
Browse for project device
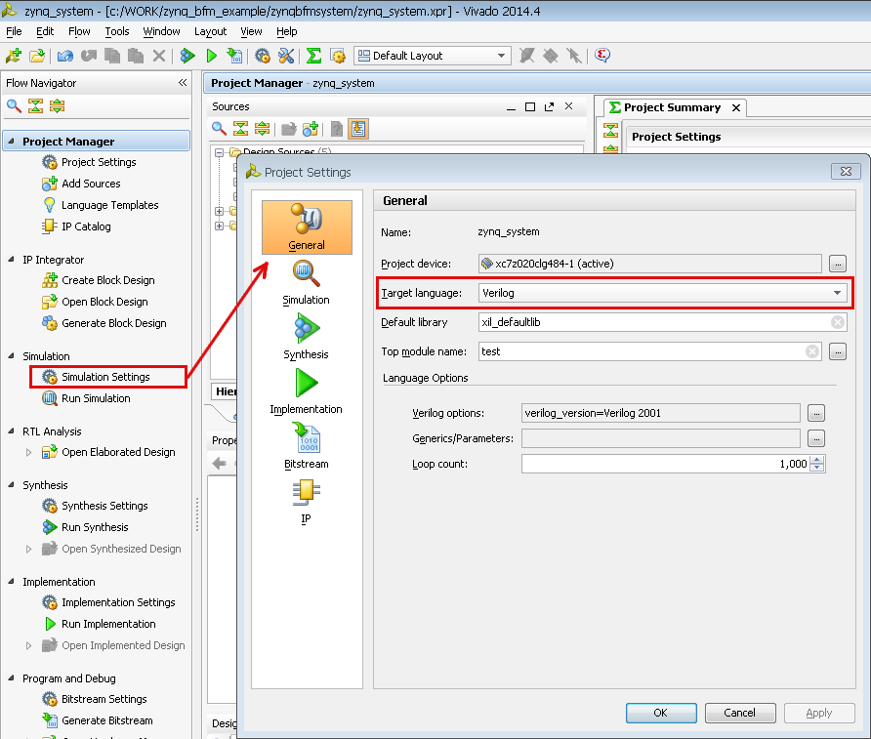(838, 264)
